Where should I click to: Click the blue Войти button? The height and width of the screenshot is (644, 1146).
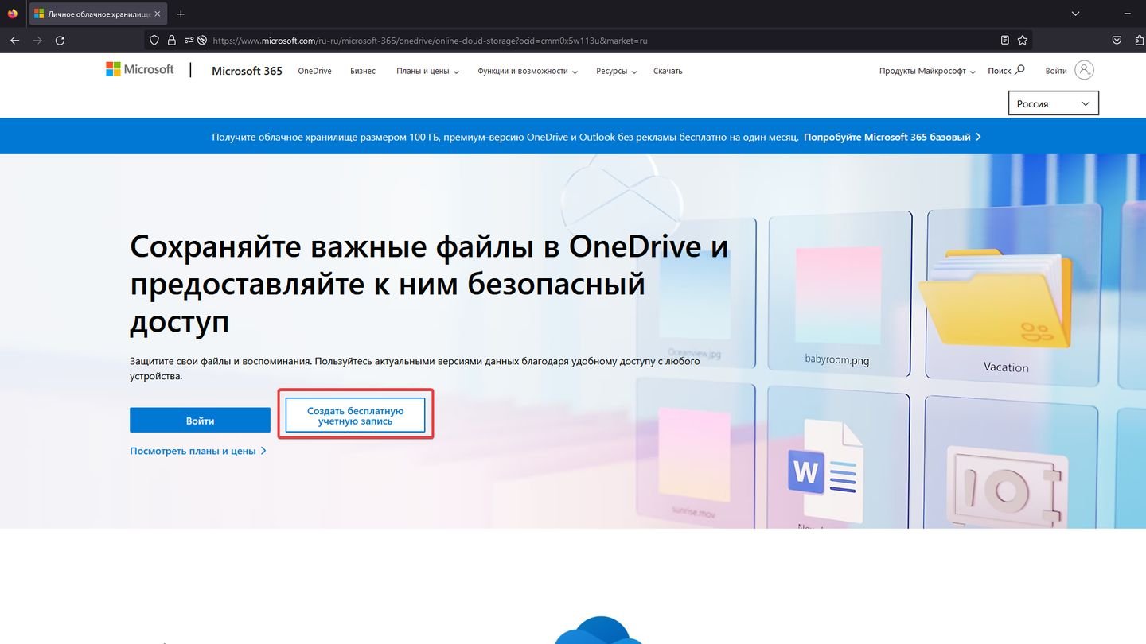[x=200, y=420]
